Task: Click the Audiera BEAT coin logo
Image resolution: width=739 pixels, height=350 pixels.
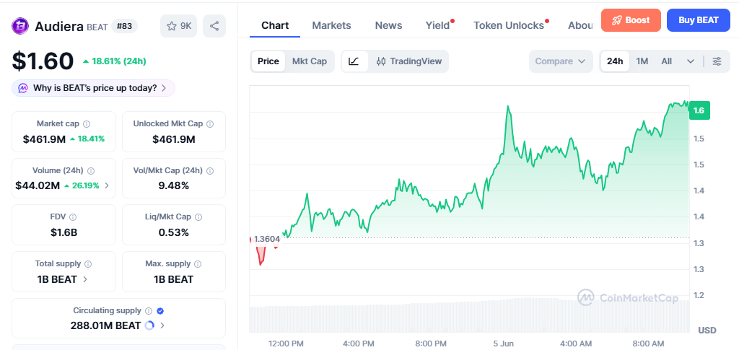Action: pyautogui.click(x=20, y=26)
